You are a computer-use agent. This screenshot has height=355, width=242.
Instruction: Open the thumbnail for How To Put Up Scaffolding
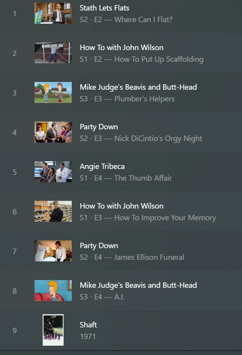(53, 53)
